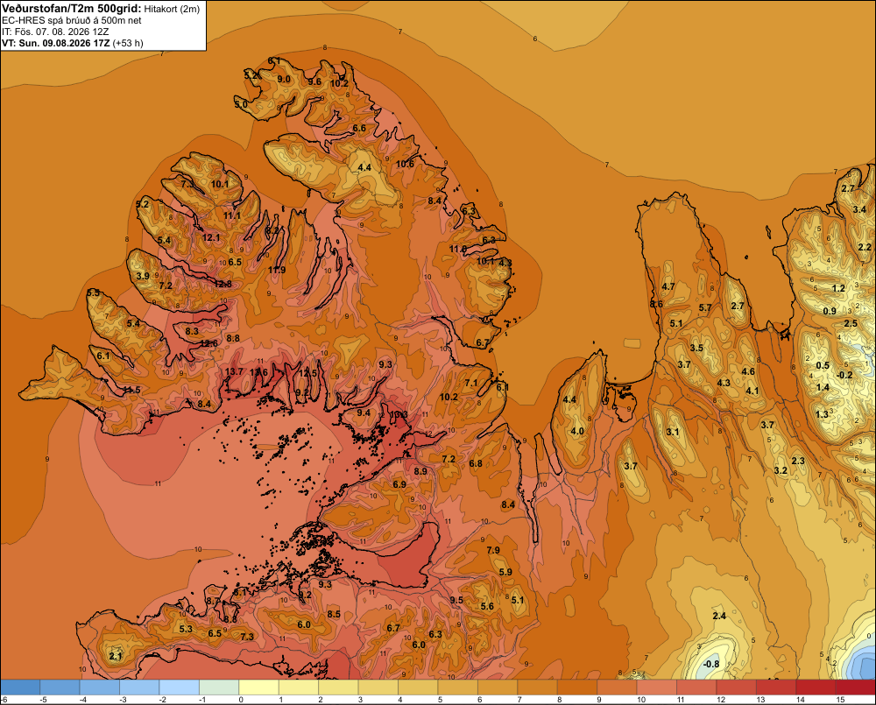The width and height of the screenshot is (876, 705).
Task: Click the 'Hitakort (2m)' label in the header
Action: coord(172,9)
